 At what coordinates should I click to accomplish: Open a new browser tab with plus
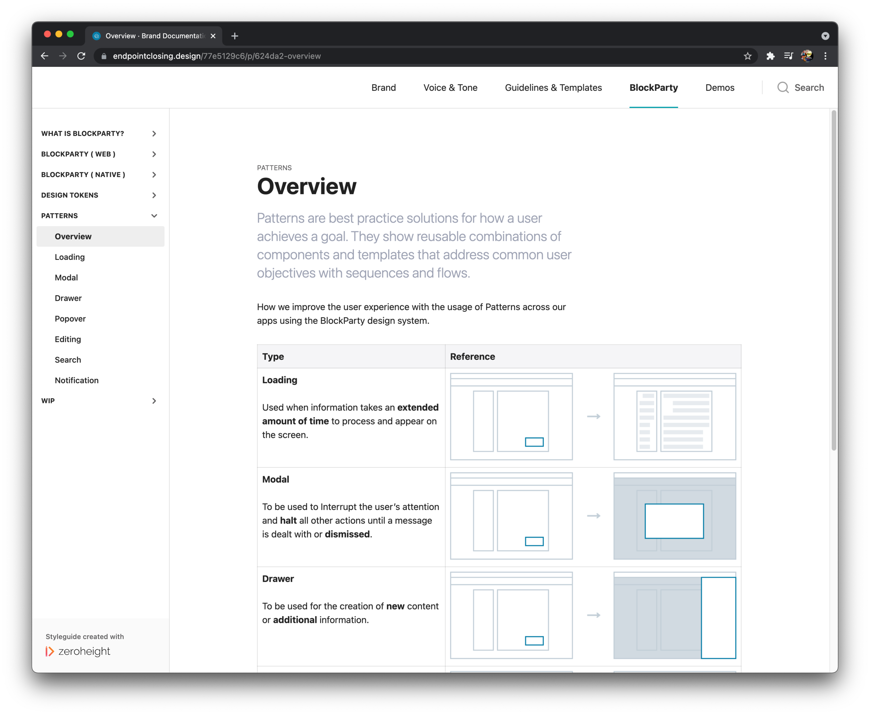[235, 36]
